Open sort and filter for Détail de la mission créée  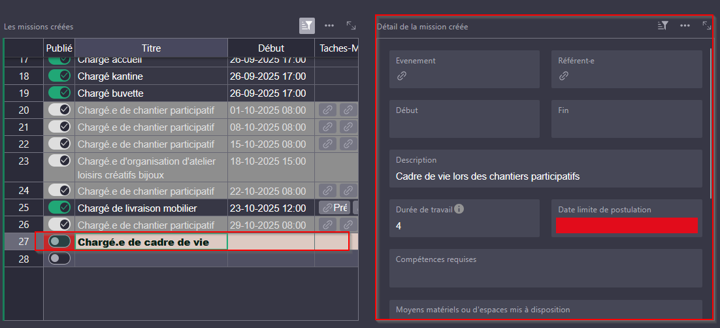[663, 25]
